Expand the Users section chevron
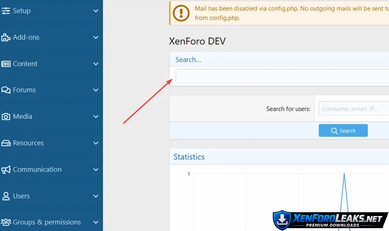Viewport: 389px width, 231px height. click(96, 196)
